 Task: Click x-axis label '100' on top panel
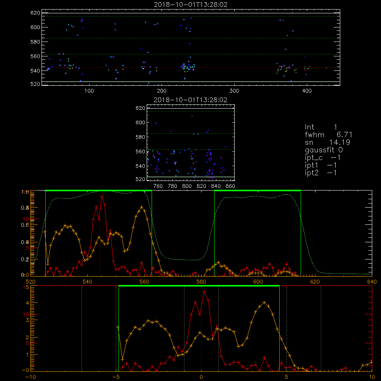89,91
